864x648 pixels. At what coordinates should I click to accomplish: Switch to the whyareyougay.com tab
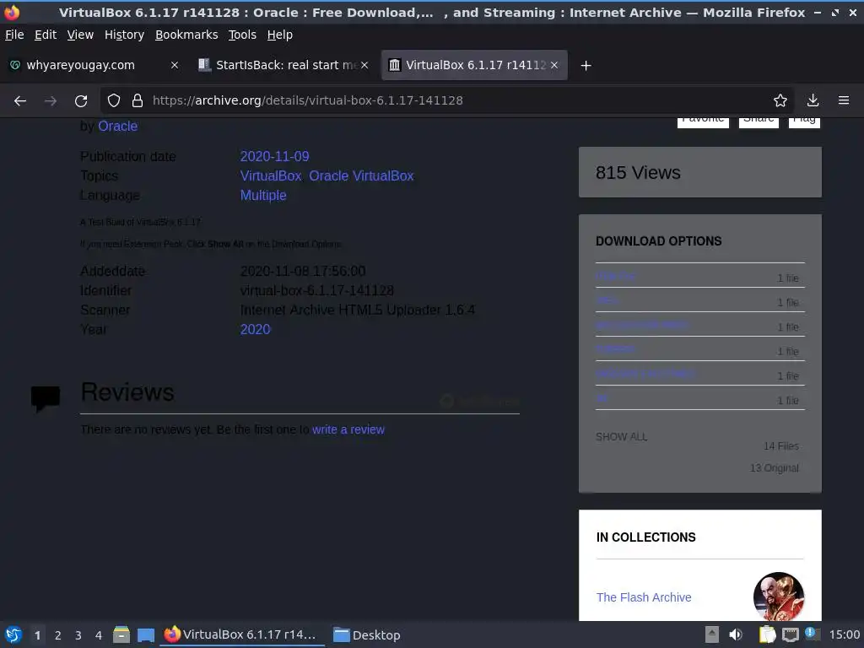pyautogui.click(x=93, y=65)
